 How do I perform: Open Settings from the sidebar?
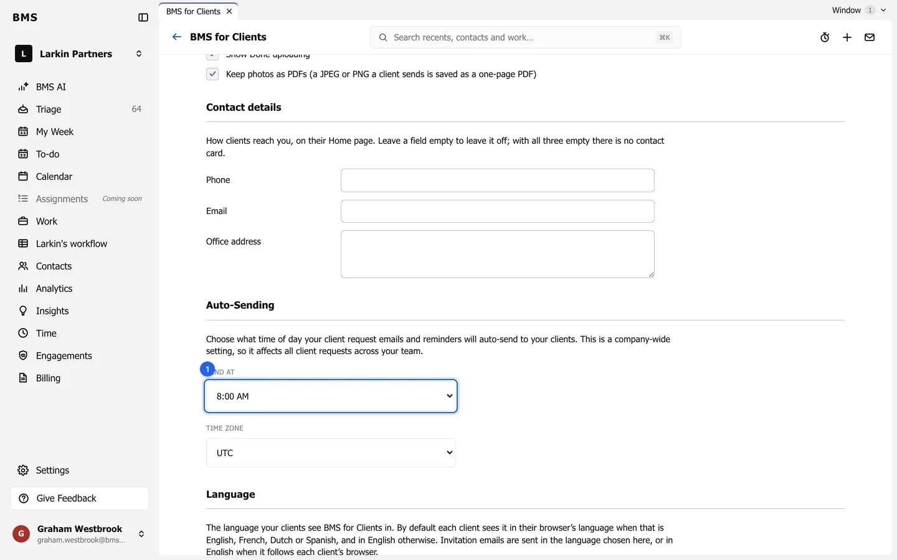click(x=80, y=470)
